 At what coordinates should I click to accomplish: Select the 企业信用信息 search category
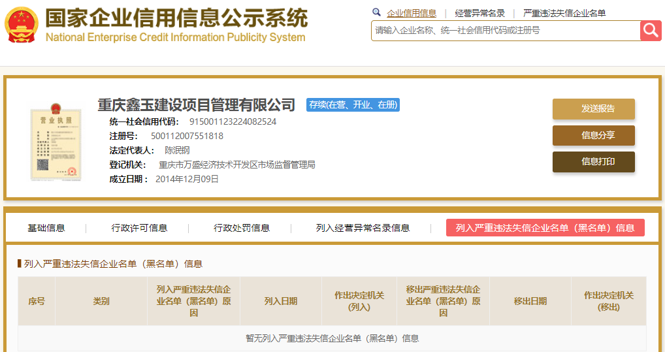pyautogui.click(x=412, y=13)
